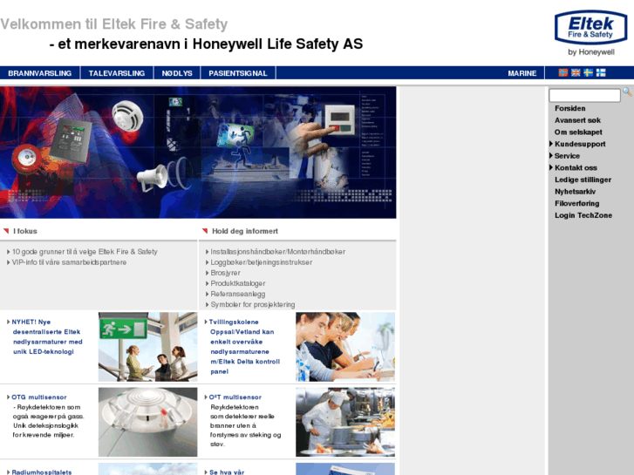Go to the MARINE section
Viewport: 634px width, 475px height.
(x=522, y=73)
